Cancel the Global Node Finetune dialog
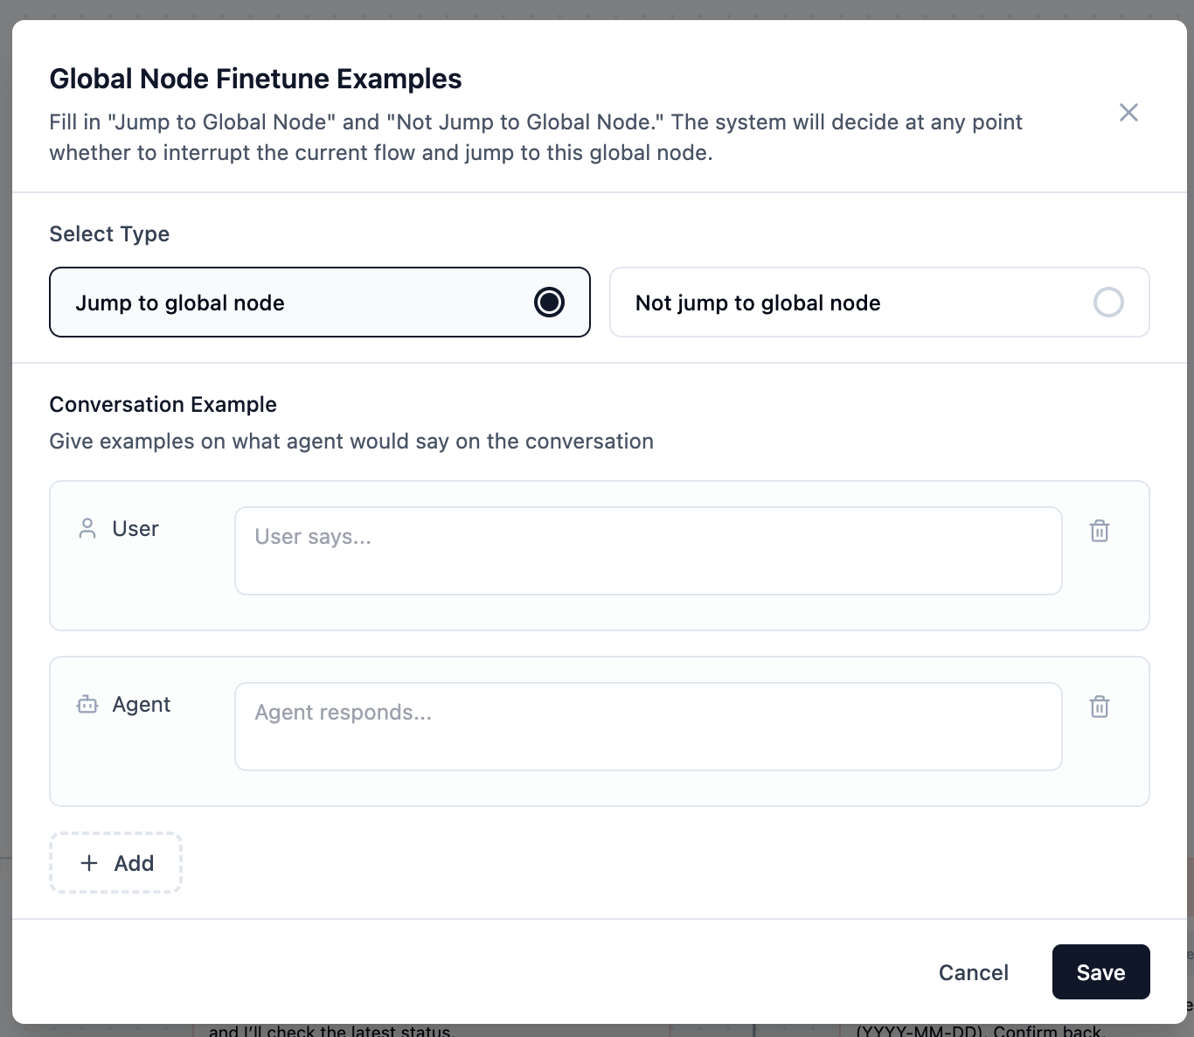This screenshot has height=1037, width=1194. [x=973, y=971]
